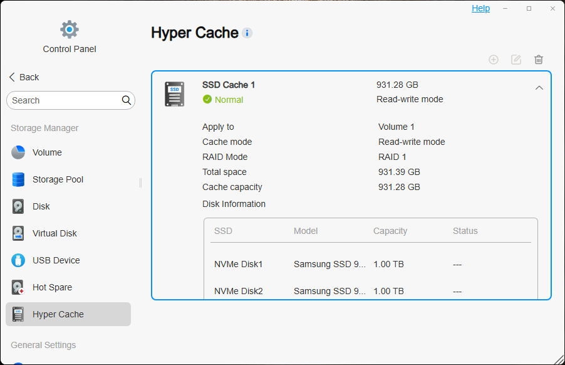Open the Help link
565x365 pixels.
coord(480,8)
